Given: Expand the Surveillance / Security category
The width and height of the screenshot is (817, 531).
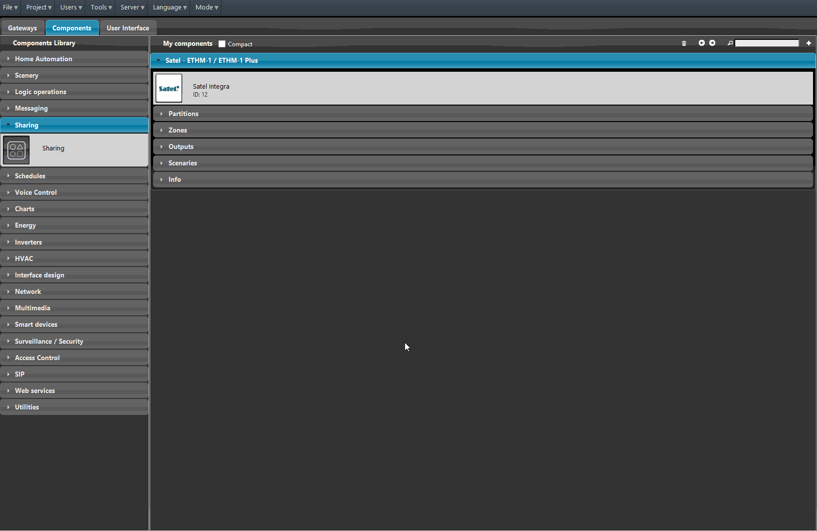Looking at the screenshot, I should tap(74, 341).
